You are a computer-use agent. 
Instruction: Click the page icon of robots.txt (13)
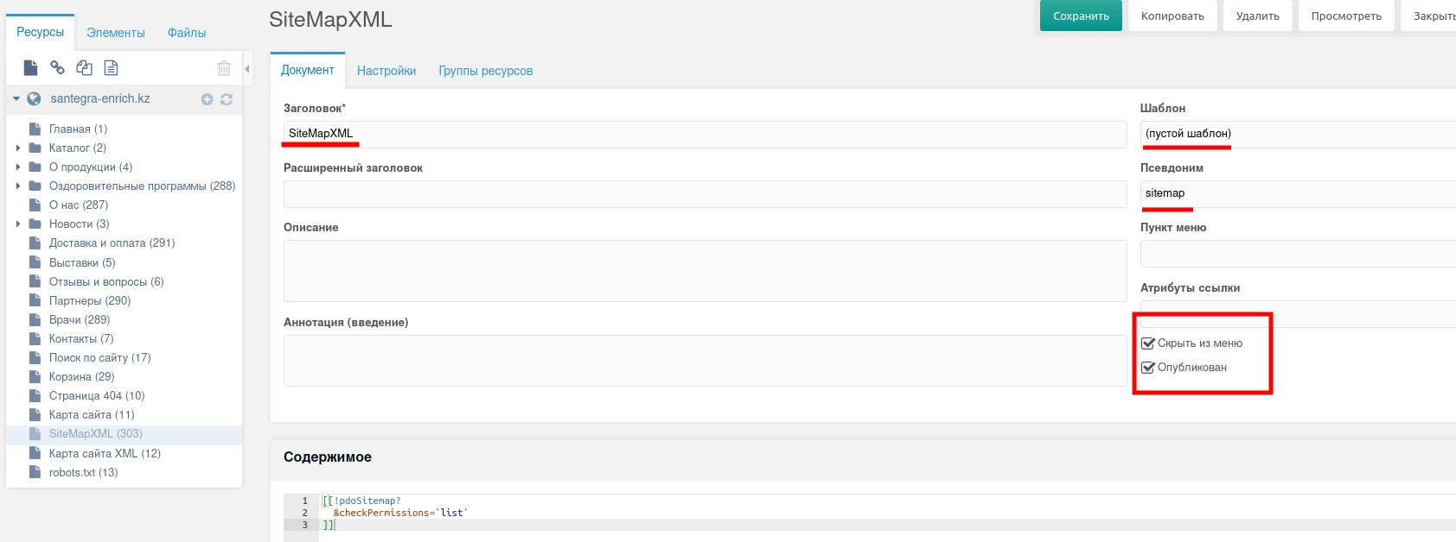point(35,472)
